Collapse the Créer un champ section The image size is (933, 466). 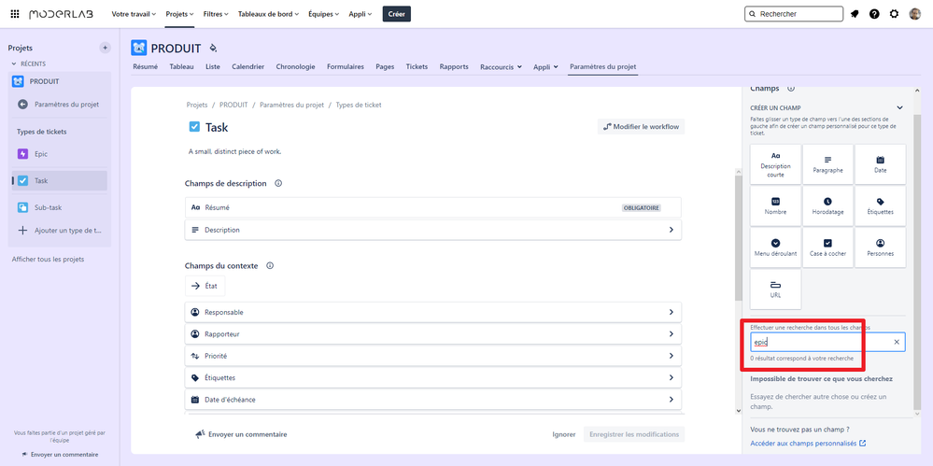tap(899, 107)
